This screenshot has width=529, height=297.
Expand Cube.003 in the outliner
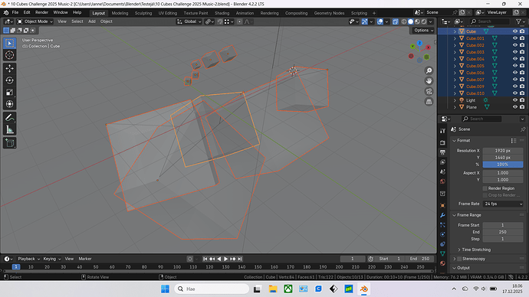coord(455,52)
